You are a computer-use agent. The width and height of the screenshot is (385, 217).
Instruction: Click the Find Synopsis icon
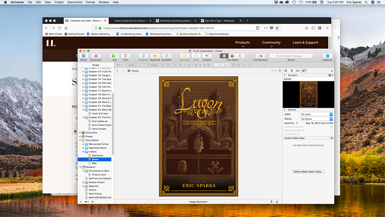(x=260, y=56)
